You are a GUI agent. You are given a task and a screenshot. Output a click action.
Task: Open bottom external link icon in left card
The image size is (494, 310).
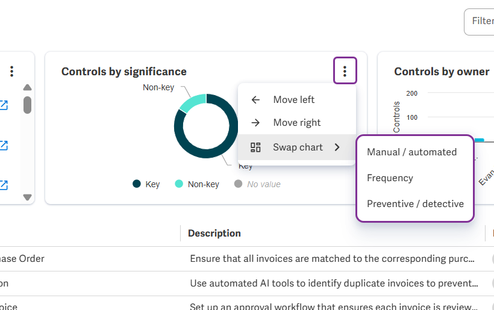[x=4, y=185]
